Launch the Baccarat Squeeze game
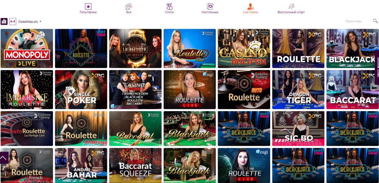 (135, 165)
